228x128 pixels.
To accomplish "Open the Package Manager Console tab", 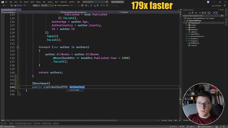I will [x=23, y=123].
